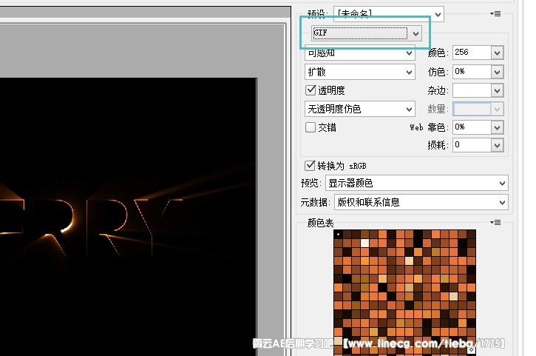Open the optimize menu icon beside preset
This screenshot has height=356, width=536.
495,13
